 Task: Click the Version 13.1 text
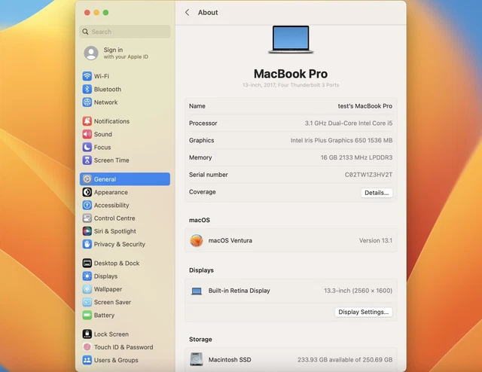(x=376, y=240)
